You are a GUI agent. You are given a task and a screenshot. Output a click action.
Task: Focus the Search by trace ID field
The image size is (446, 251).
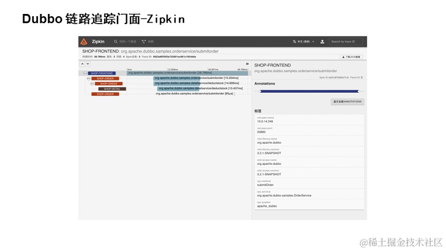click(x=346, y=41)
